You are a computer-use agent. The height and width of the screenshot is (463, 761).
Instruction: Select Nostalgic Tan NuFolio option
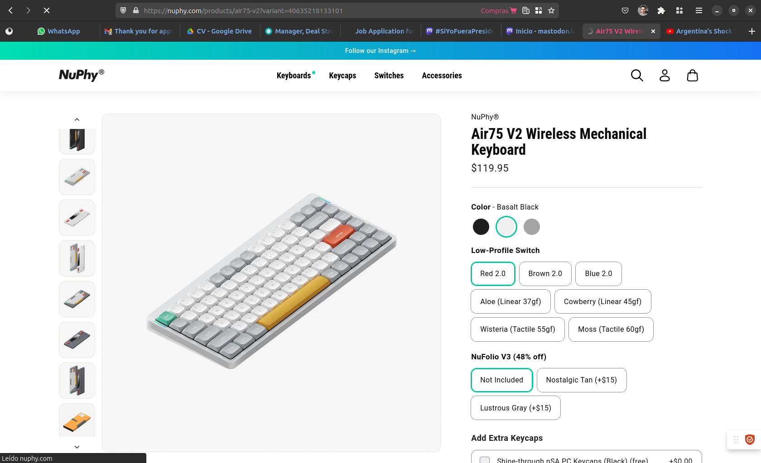(x=581, y=380)
